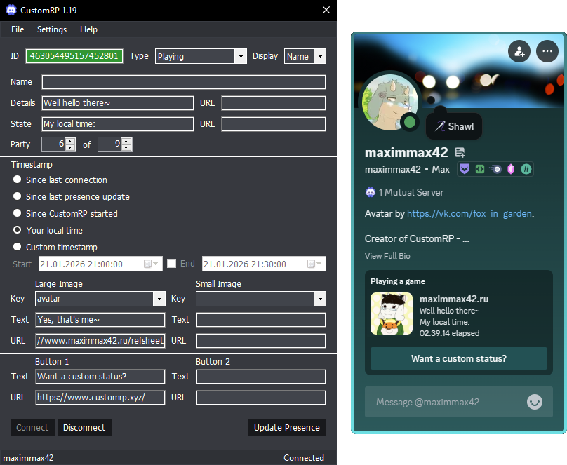Screen dimensions: 567x465
Task: Open the vk.com/fox_in_garden link
Action: [x=469, y=213]
